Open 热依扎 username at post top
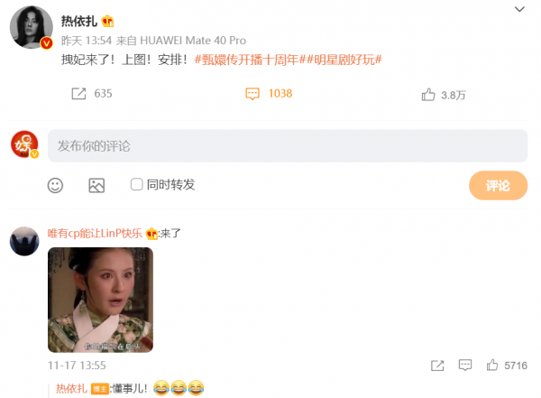The height and width of the screenshot is (398, 541). pos(79,22)
